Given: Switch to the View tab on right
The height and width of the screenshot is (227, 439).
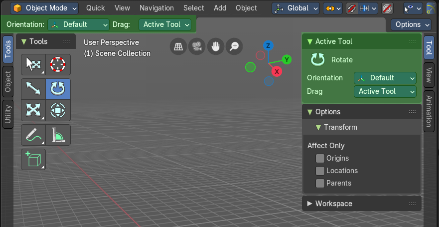Looking at the screenshot, I should point(429,75).
